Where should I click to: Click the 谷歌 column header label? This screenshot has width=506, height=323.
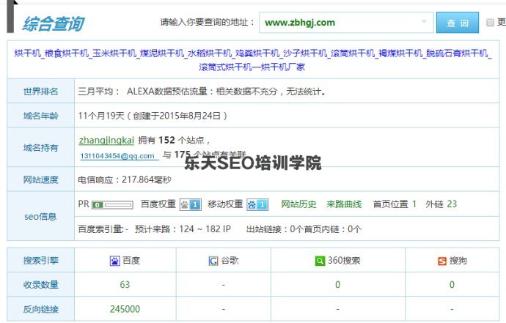(230, 261)
